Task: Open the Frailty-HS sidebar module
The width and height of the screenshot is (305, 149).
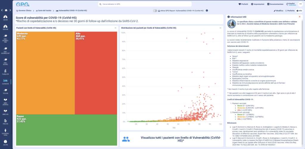Action: coord(5,71)
